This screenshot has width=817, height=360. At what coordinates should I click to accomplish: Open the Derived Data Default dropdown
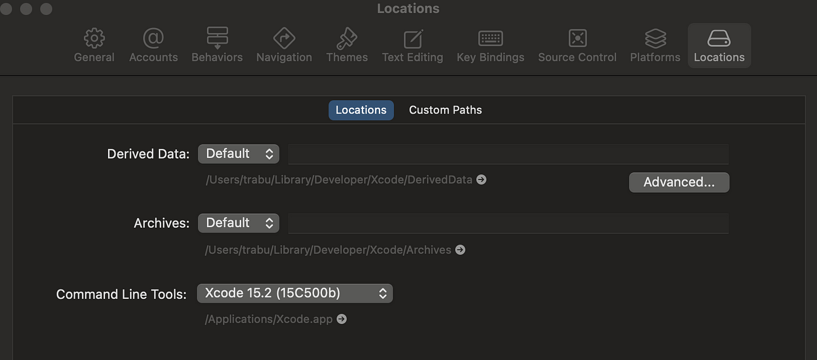(x=239, y=154)
